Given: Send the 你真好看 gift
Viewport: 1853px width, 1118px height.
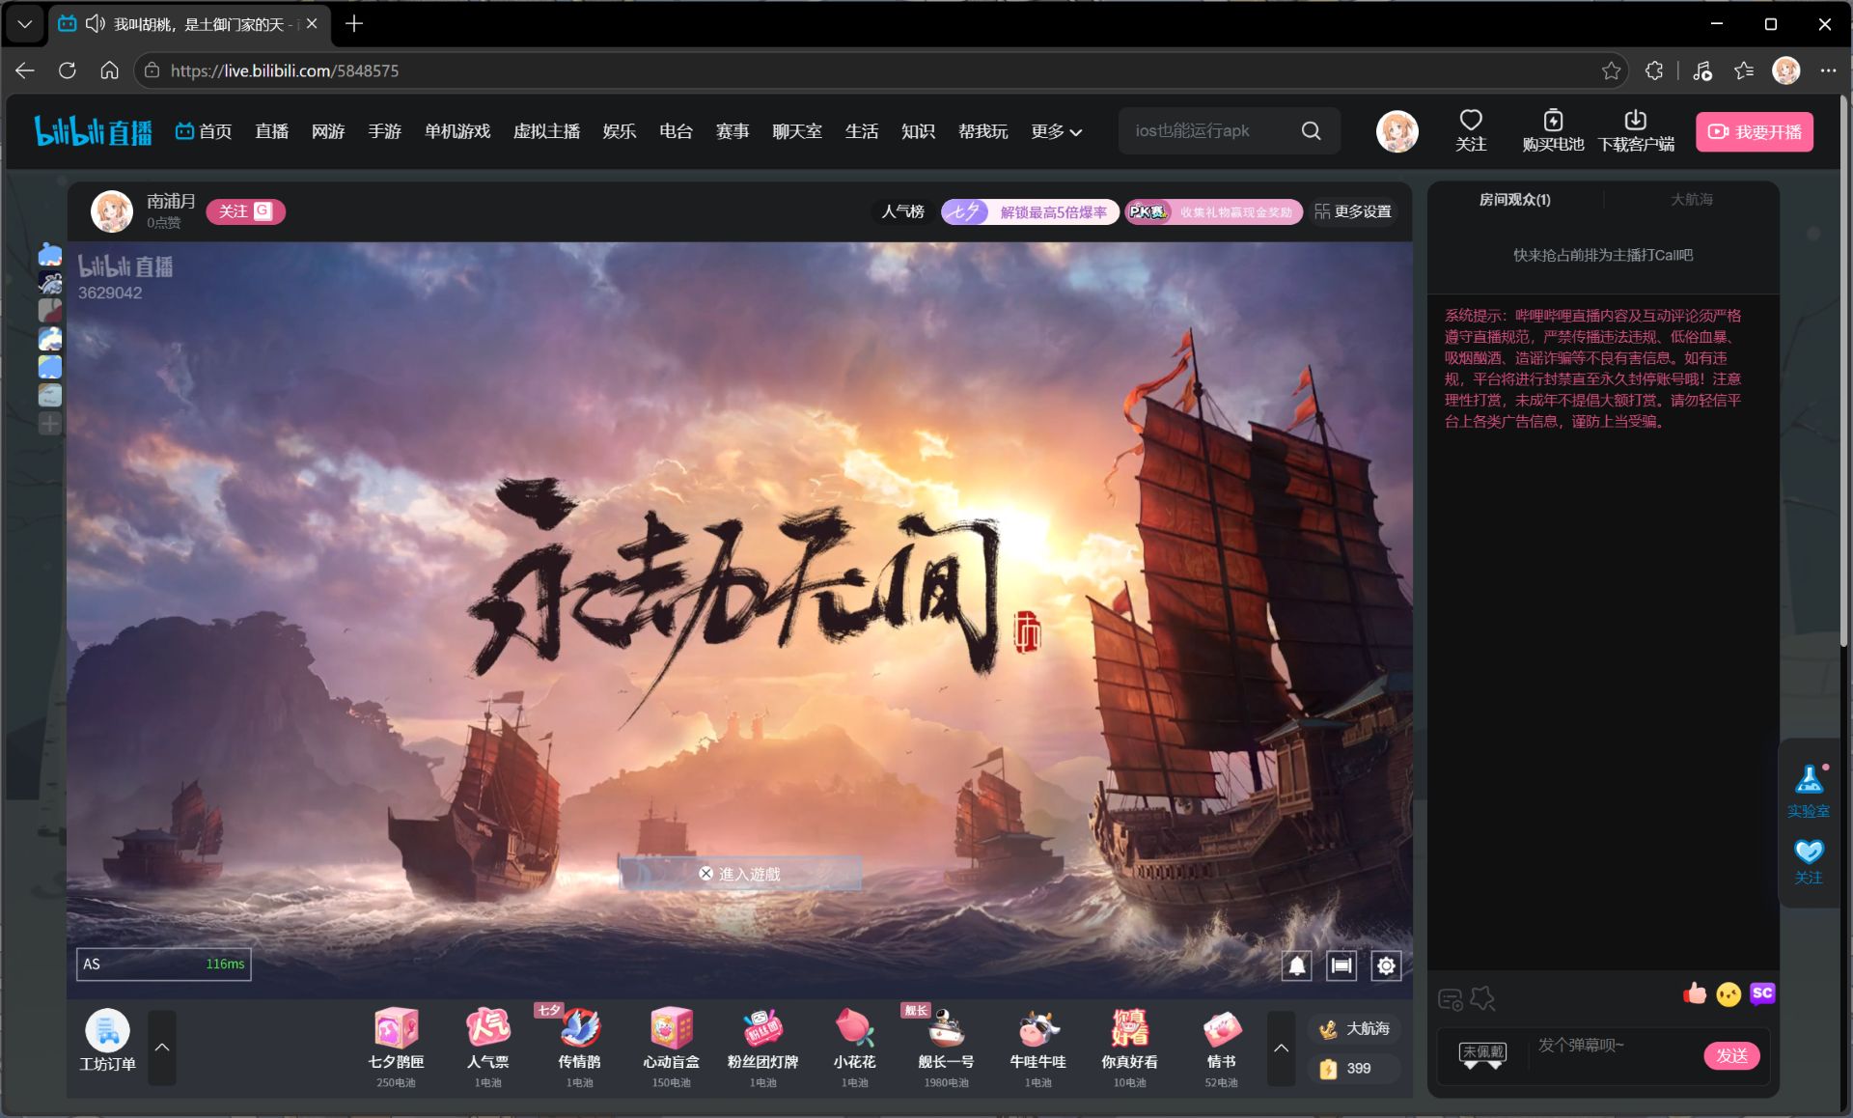Looking at the screenshot, I should [1129, 1047].
